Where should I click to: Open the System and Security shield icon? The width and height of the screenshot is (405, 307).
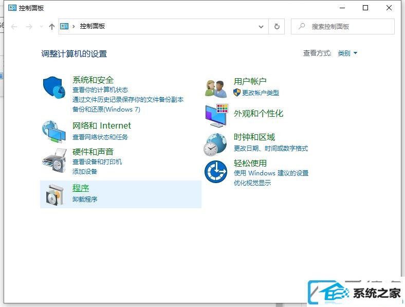(54, 87)
